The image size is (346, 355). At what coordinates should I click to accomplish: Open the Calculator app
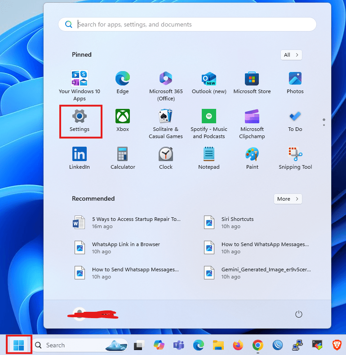pyautogui.click(x=123, y=158)
